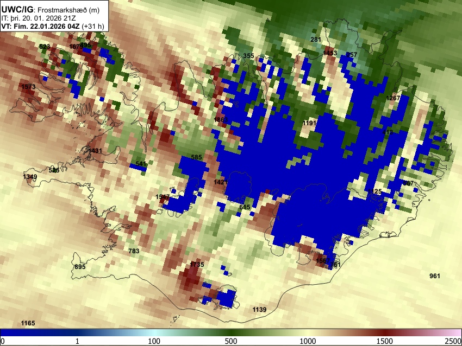Click the 1125 value label

click(x=375, y=191)
